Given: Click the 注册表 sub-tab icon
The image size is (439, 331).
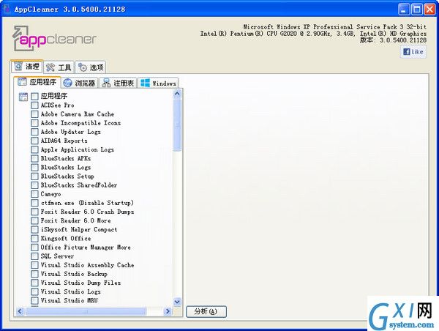Looking at the screenshot, I should (x=106, y=83).
